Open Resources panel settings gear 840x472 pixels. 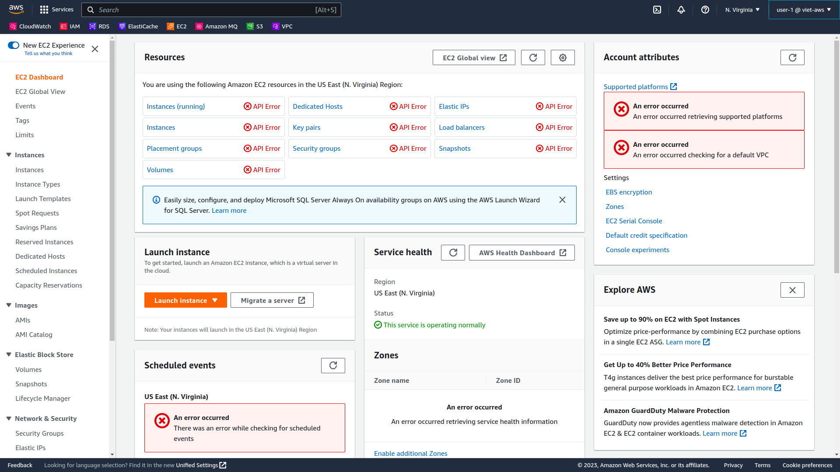563,58
